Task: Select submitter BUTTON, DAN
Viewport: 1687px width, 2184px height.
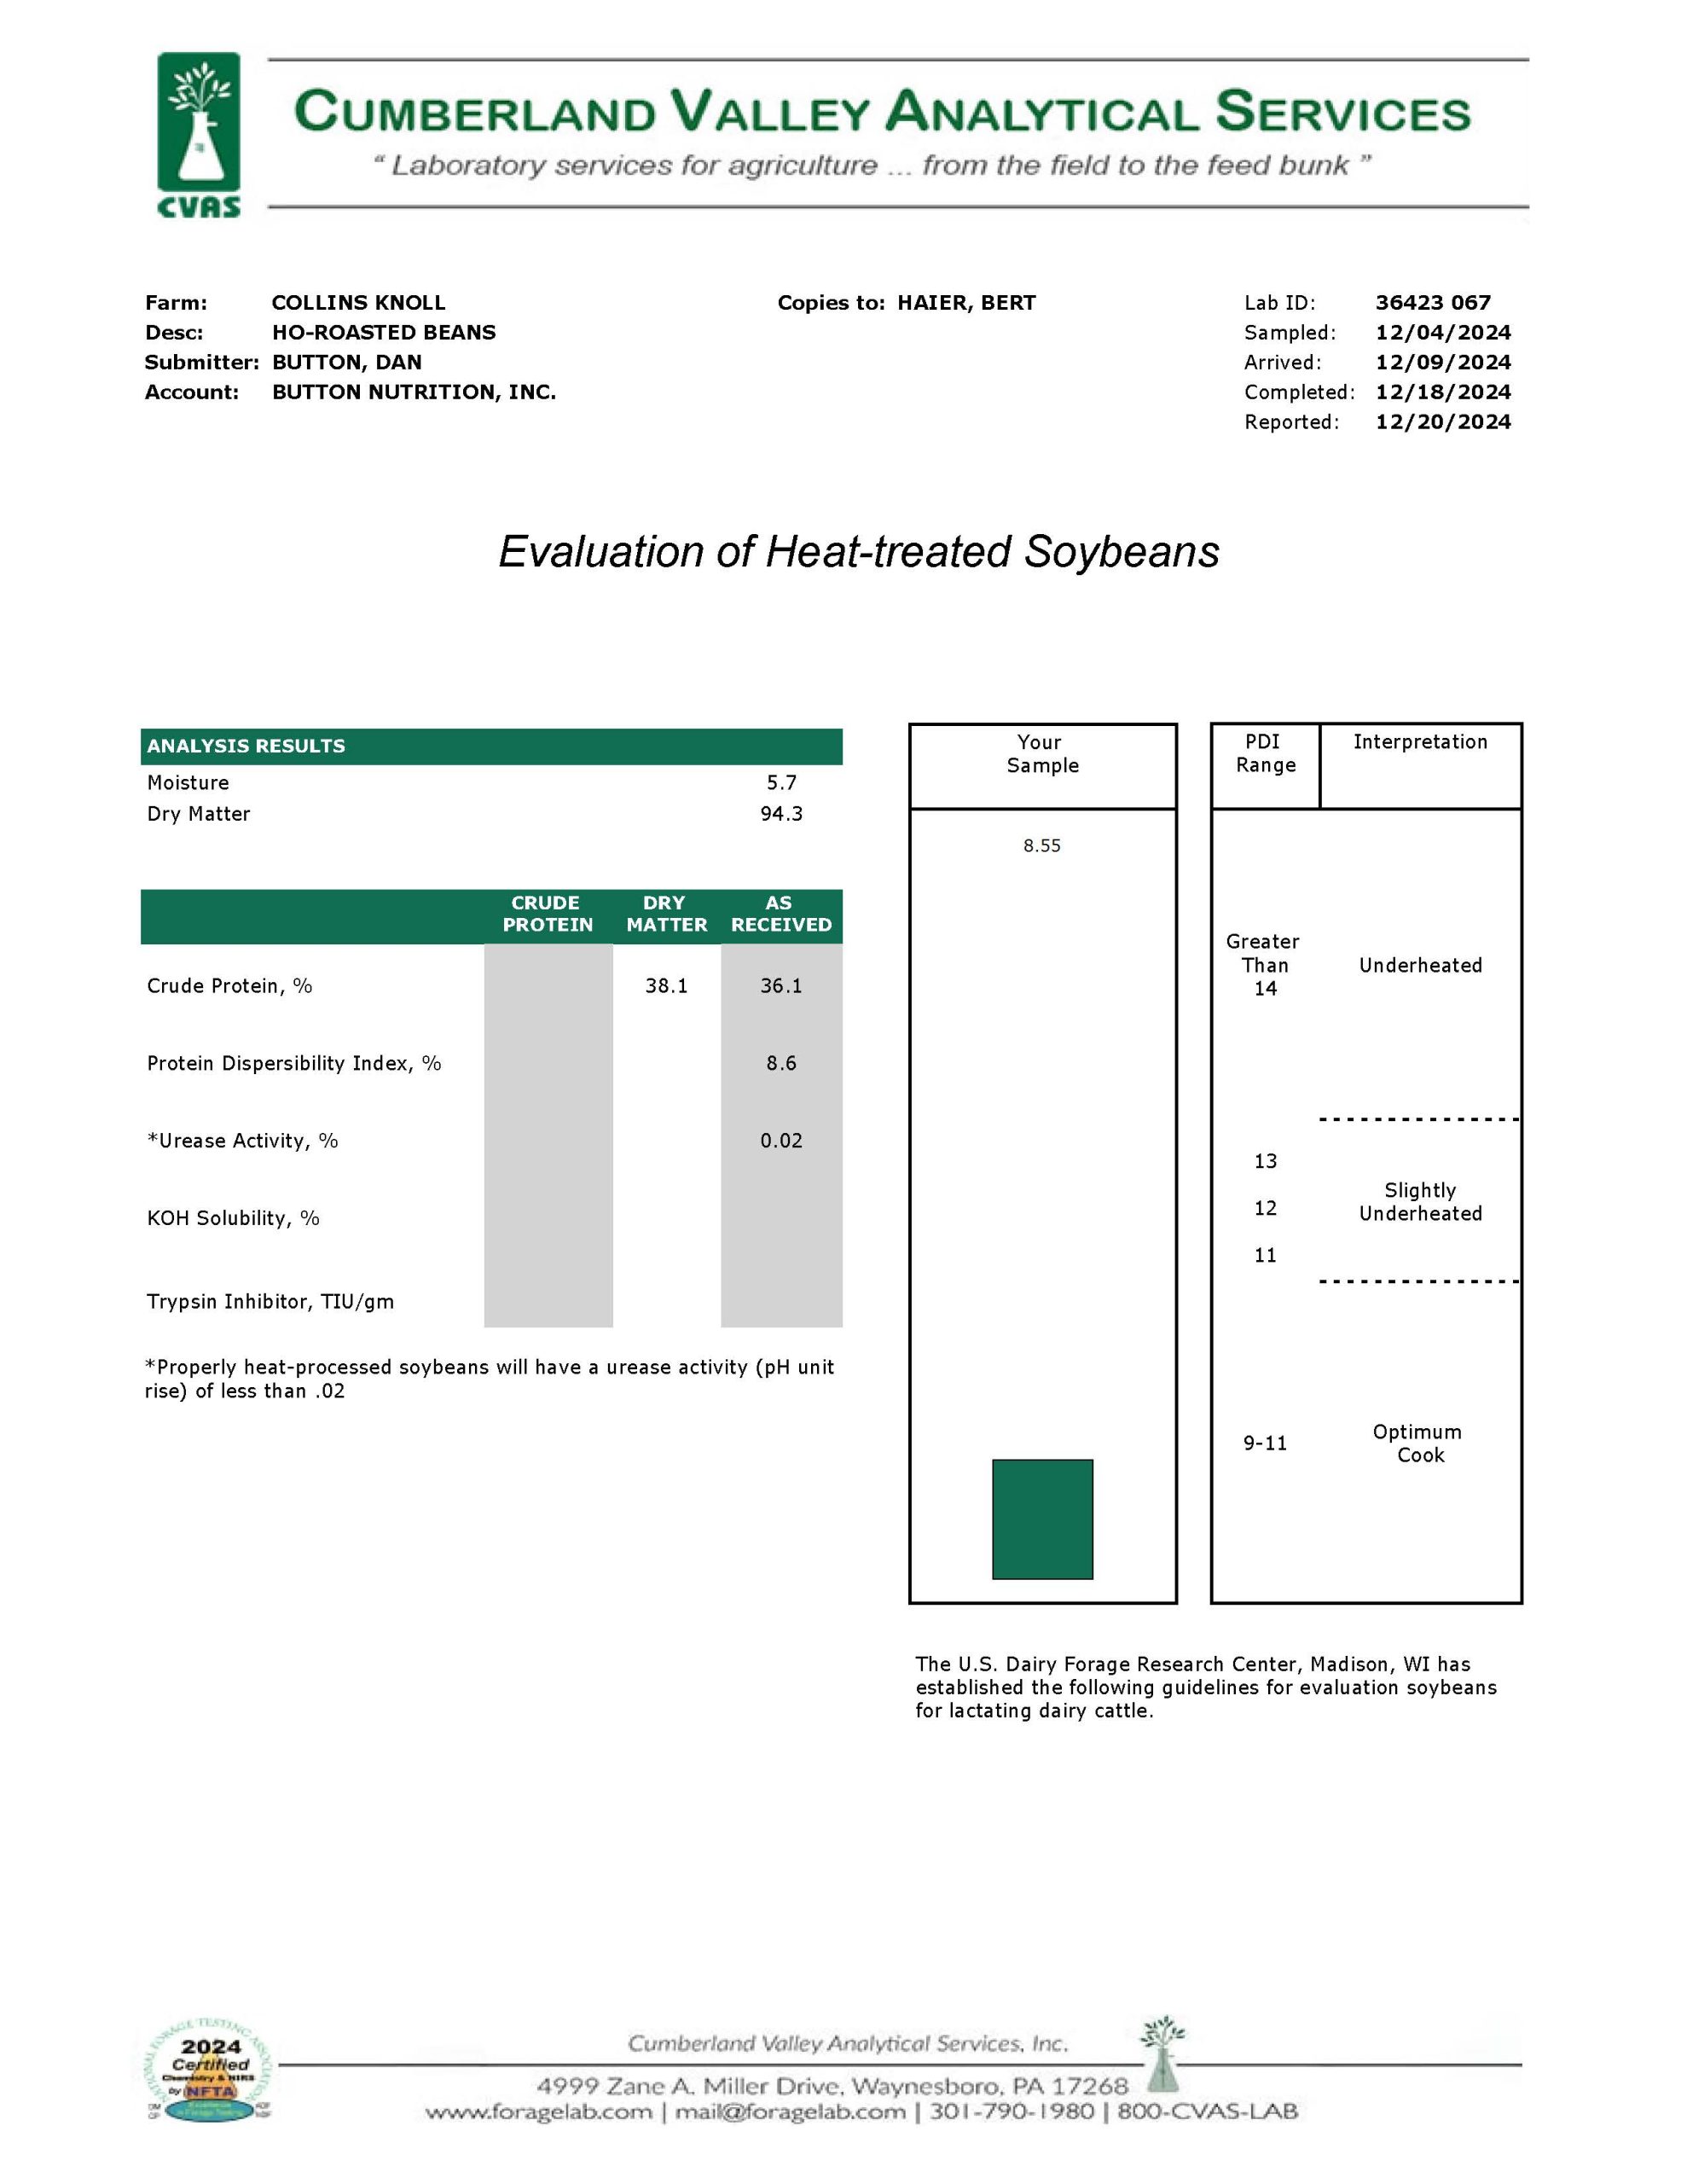Action: pos(347,363)
